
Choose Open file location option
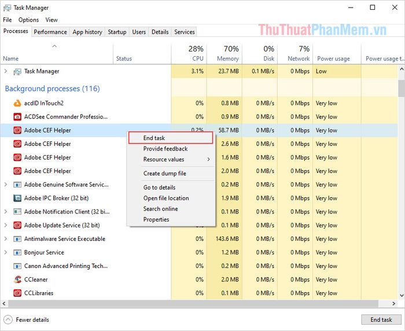(171, 198)
